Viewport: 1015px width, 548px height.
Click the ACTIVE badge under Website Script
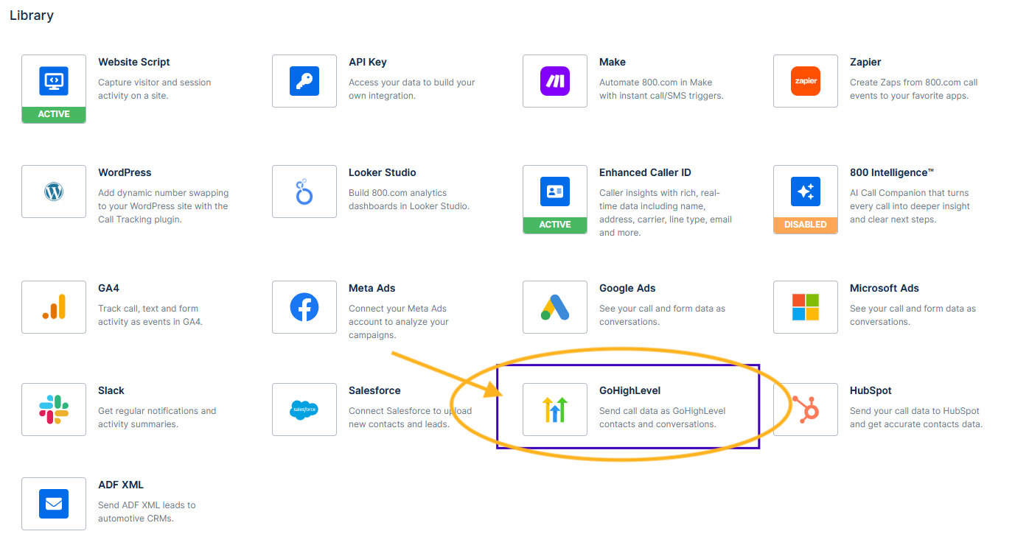(x=54, y=114)
